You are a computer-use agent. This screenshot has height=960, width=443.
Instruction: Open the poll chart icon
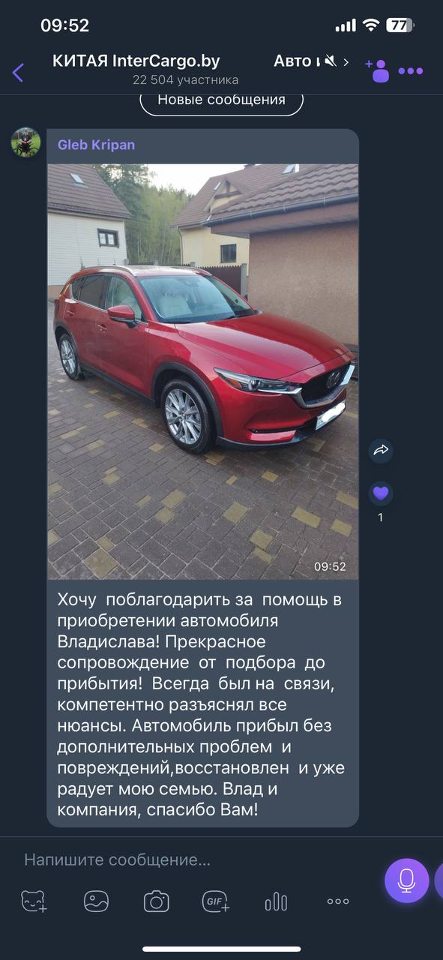(x=276, y=901)
